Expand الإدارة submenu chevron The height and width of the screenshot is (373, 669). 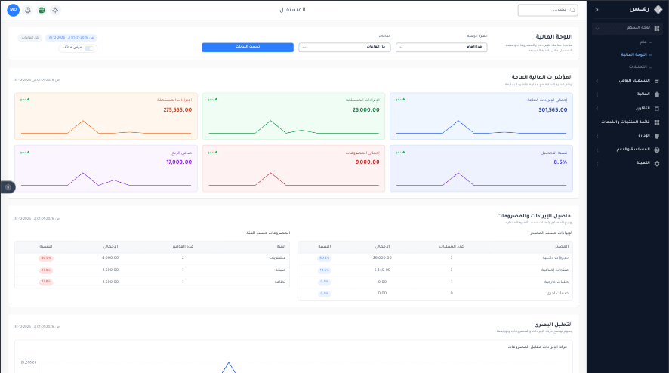597,136
